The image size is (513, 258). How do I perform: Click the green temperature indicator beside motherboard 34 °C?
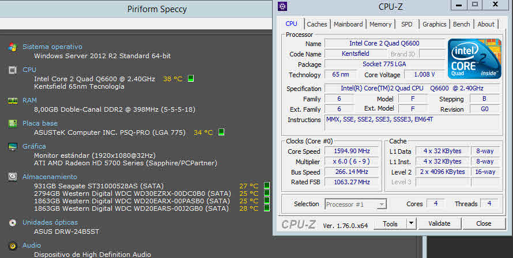pos(221,132)
